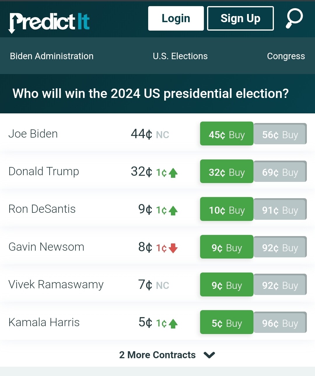Click the Login button

click(176, 18)
